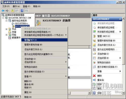Click 显示依赖关系报告(Y) link in actions pane
Image resolution: width=126 pixels, height=99 pixels.
(107, 67)
